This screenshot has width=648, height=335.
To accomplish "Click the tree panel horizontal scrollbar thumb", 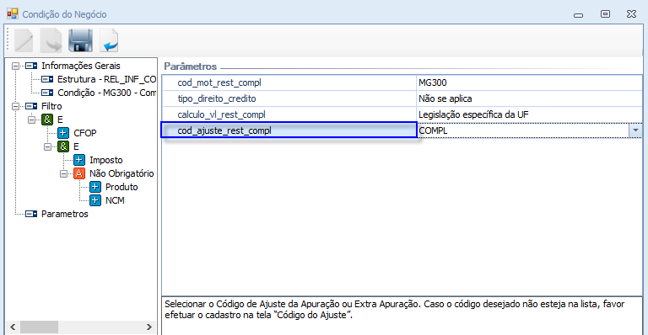I will coord(40,327).
